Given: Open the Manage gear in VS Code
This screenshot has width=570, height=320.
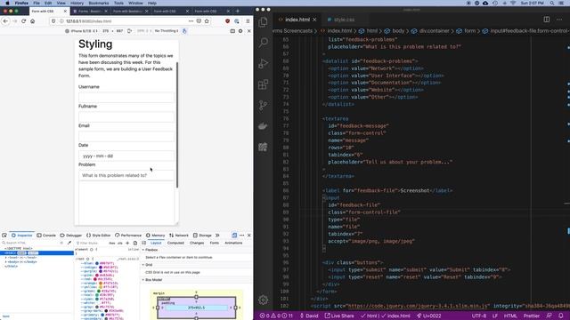Looking at the screenshot, I should 263,300.
